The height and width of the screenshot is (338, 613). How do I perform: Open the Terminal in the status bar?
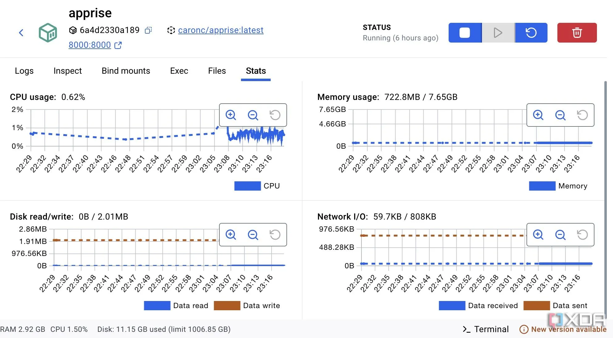pyautogui.click(x=486, y=329)
